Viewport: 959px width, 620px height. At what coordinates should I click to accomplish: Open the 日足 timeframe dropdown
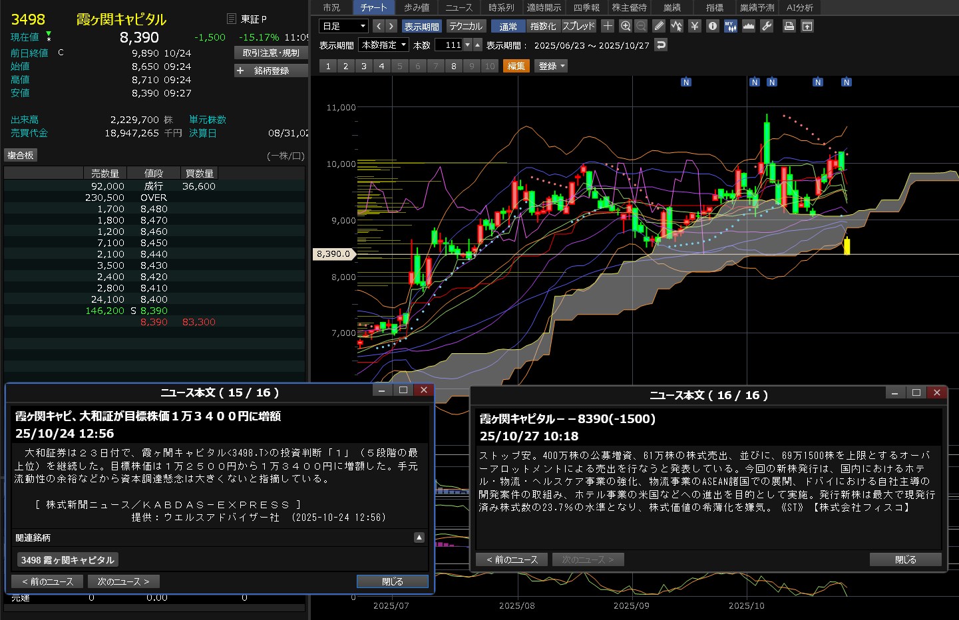[x=343, y=26]
